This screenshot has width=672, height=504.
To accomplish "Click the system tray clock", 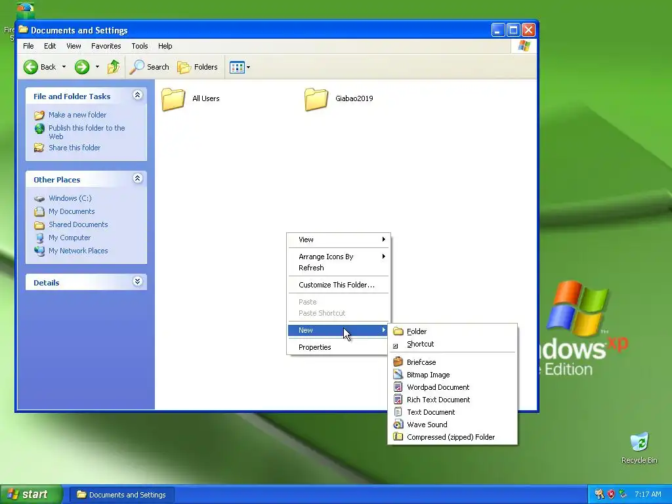I will pos(648,495).
